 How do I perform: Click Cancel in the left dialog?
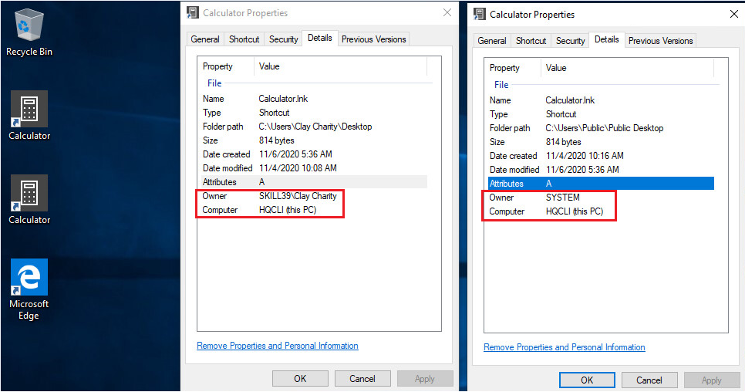pyautogui.click(x=362, y=379)
